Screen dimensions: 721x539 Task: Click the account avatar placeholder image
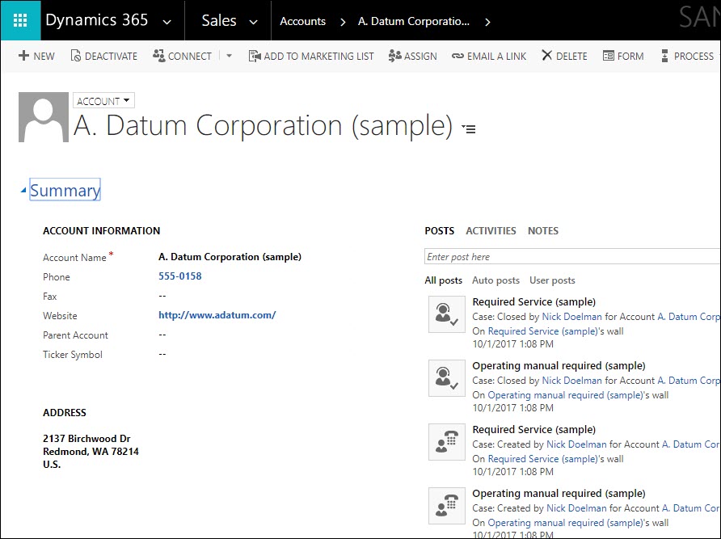43,117
